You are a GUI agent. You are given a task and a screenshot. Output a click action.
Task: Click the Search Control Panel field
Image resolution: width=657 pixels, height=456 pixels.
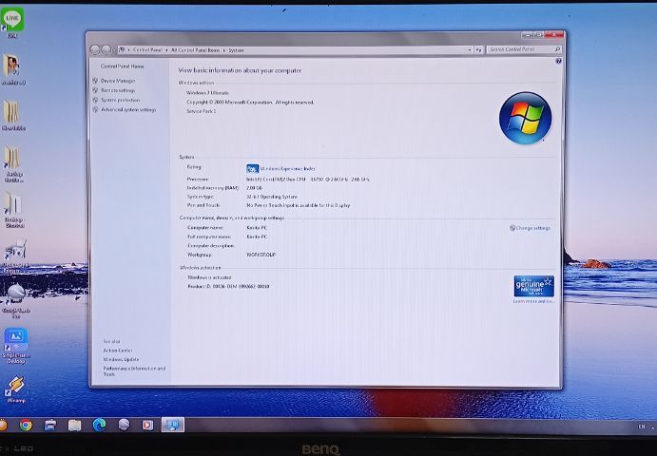pos(521,49)
